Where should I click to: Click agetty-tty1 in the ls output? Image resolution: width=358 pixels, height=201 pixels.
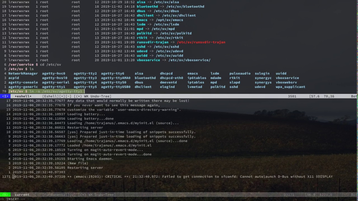tap(54, 87)
